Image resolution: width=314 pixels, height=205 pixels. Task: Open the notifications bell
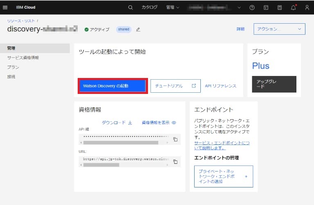pos(293,7)
